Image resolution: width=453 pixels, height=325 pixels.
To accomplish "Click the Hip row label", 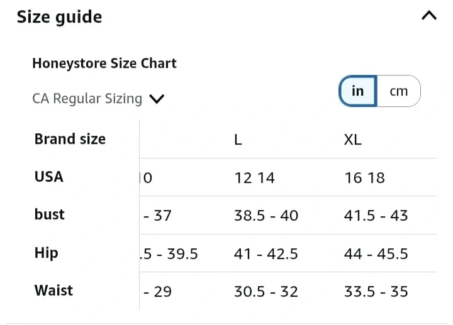I will (47, 253).
